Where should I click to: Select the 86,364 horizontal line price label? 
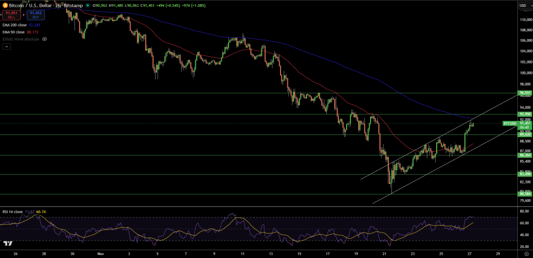pos(524,155)
